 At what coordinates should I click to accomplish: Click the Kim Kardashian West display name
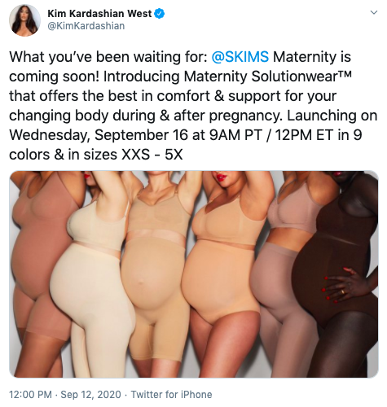[x=99, y=14]
